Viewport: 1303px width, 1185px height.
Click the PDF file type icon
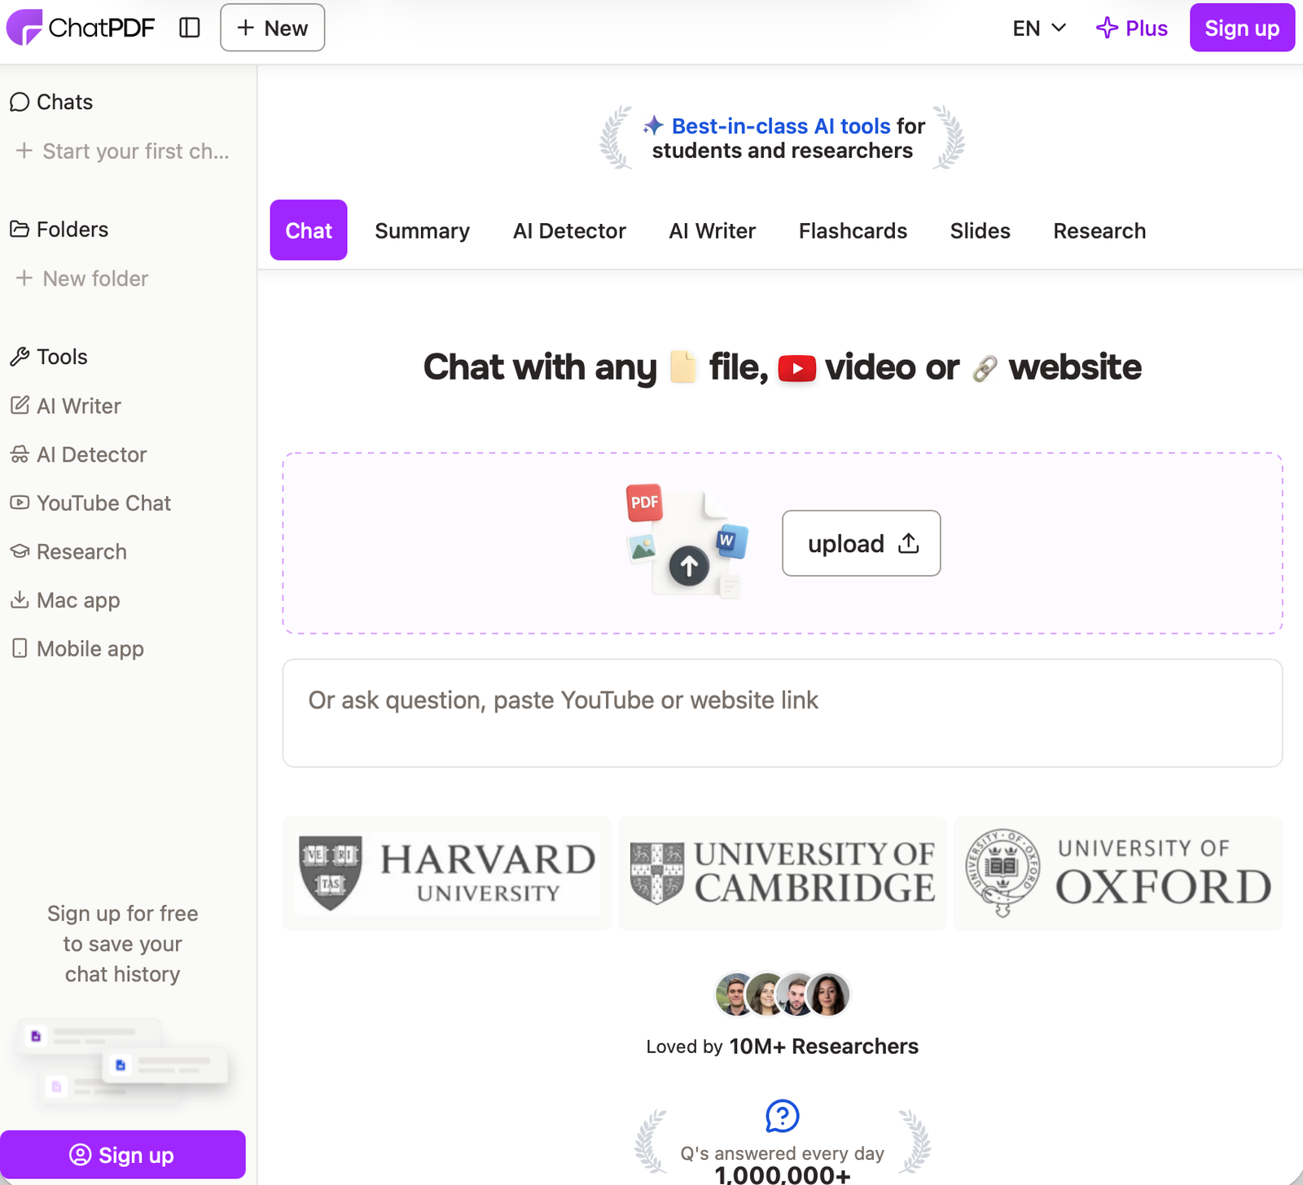tap(644, 503)
